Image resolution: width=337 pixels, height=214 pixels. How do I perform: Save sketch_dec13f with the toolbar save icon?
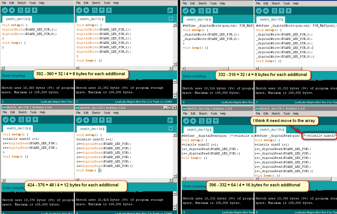click(288, 10)
